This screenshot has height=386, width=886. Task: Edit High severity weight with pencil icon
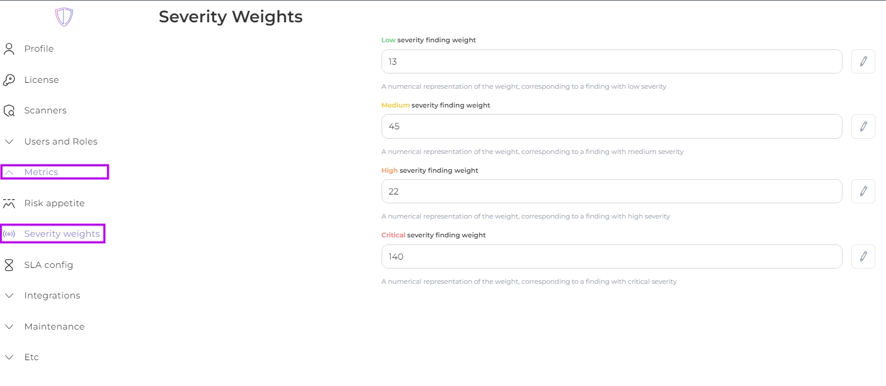coord(863,192)
